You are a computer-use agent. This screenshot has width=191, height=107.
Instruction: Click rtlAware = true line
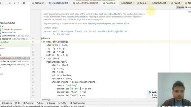(x=62, y=78)
